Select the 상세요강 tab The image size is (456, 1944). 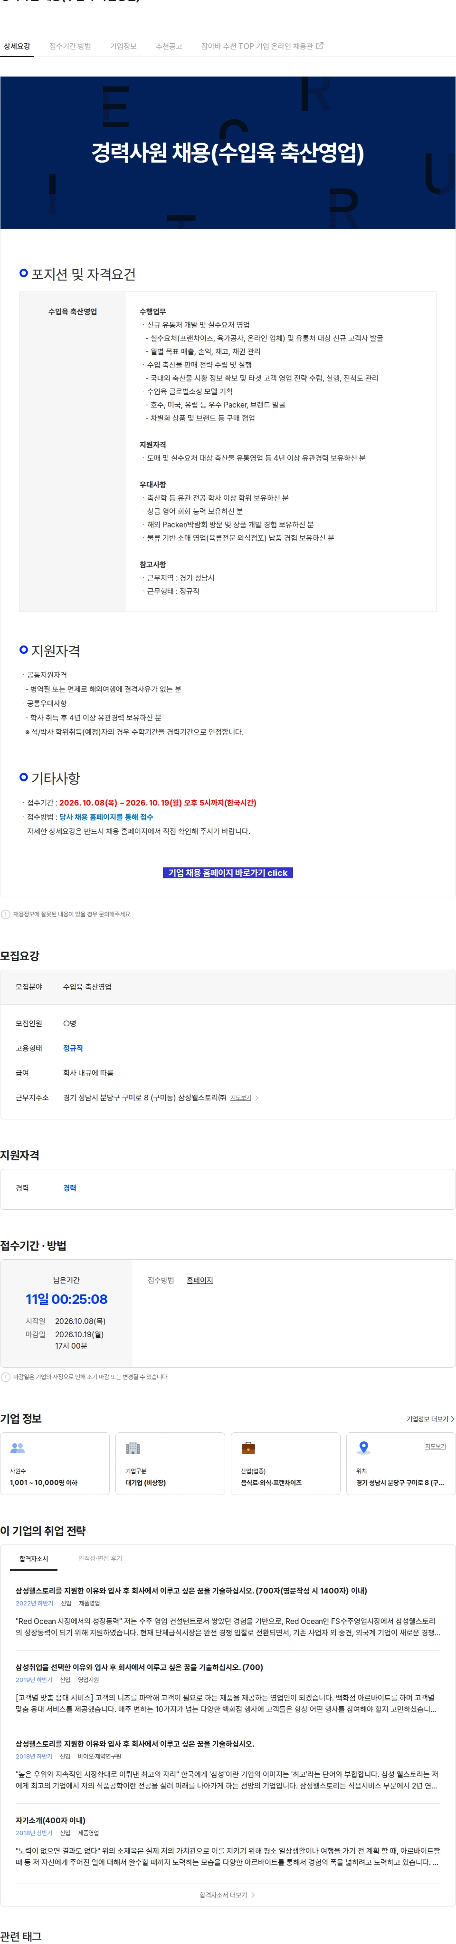17,46
